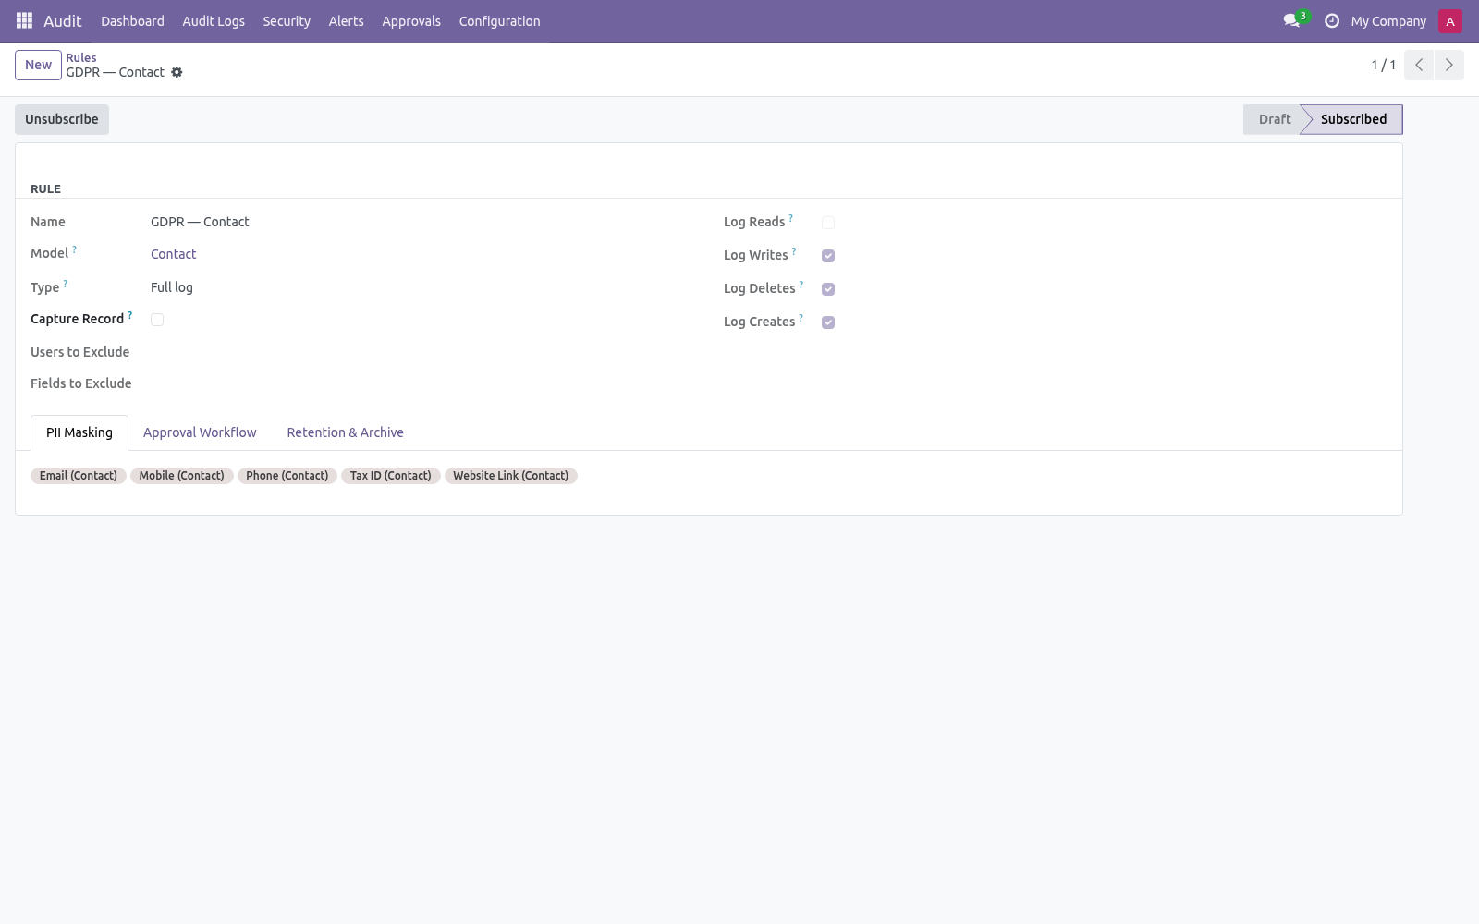Click the Phone (Contact) tag
The image size is (1479, 924).
point(287,476)
